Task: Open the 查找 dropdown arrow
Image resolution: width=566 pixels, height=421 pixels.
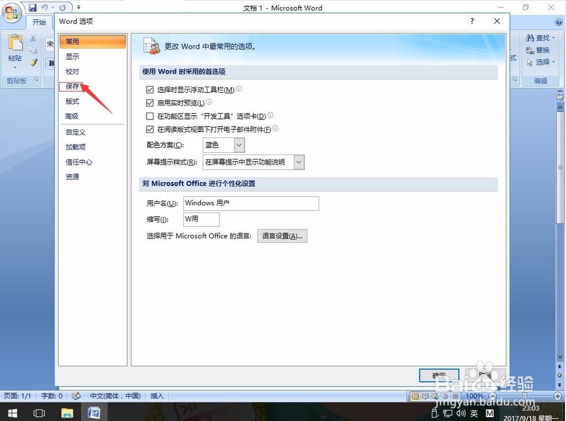Action: coord(554,38)
